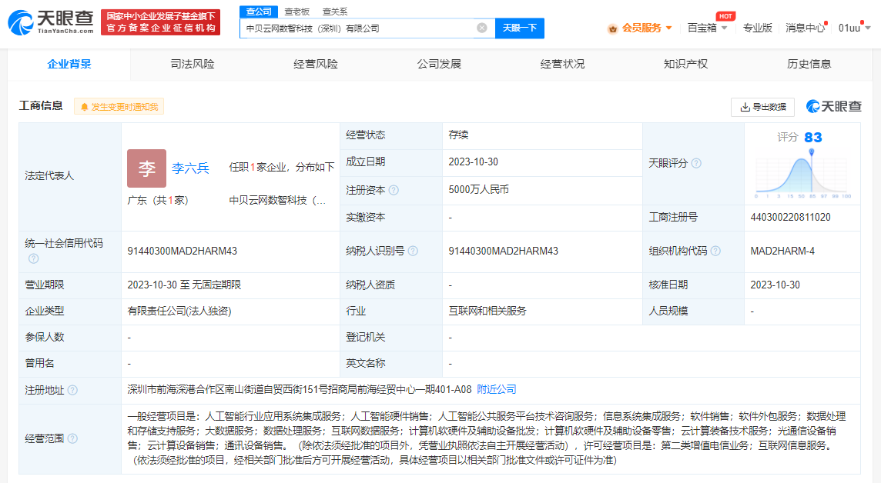Select the 查老板 search mode tab
This screenshot has width=881, height=483.
pyautogui.click(x=296, y=12)
